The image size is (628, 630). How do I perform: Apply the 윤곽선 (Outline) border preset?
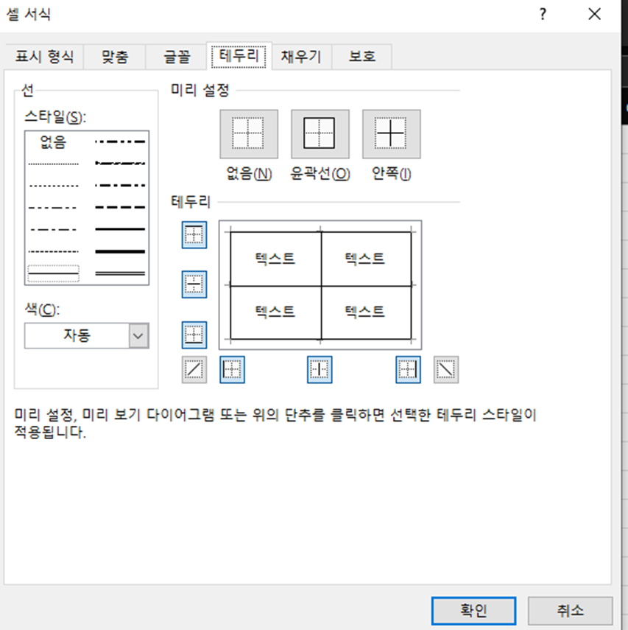click(x=320, y=134)
